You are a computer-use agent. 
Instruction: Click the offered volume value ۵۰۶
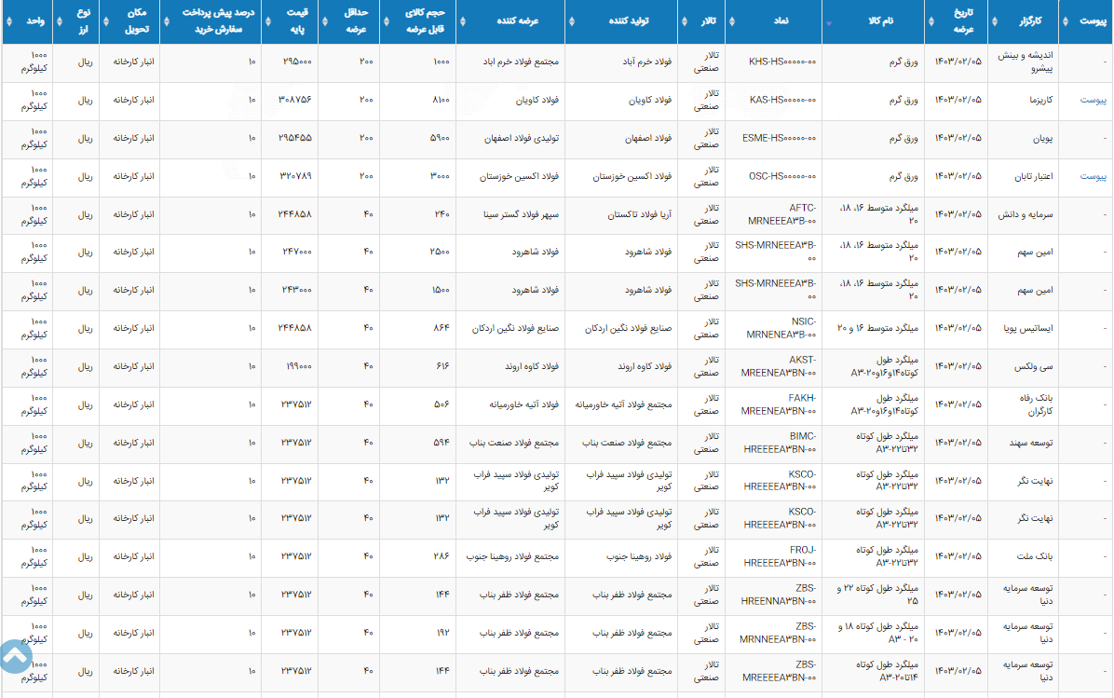[442, 404]
